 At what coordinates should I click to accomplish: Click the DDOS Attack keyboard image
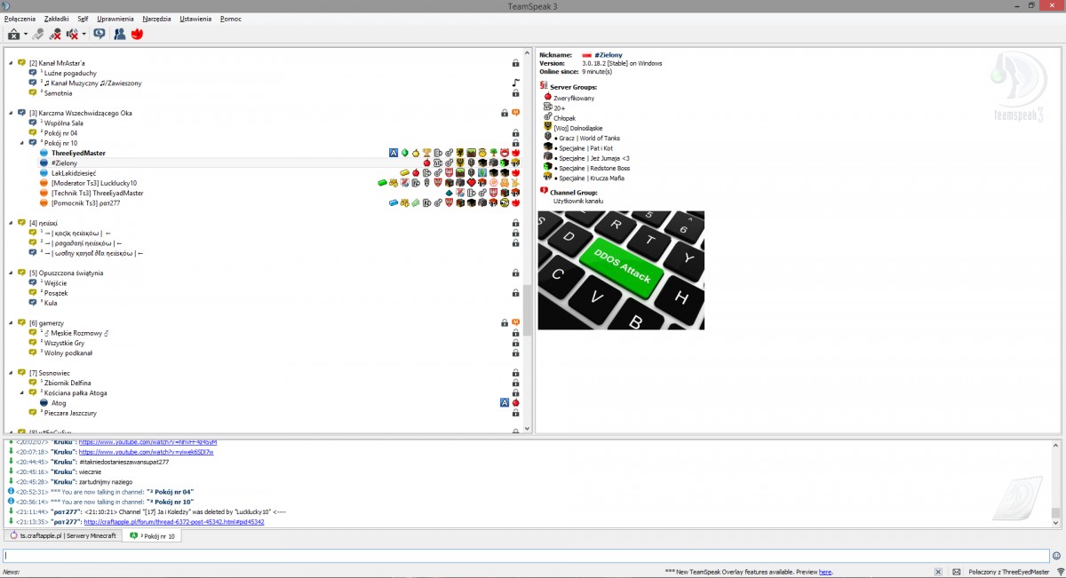[621, 270]
